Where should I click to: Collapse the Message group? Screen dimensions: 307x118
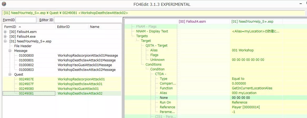point(10,51)
